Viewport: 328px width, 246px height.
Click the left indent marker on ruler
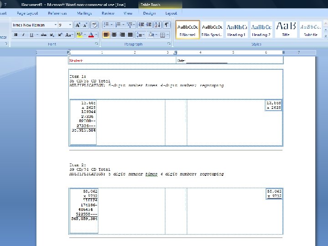(x=69, y=52)
